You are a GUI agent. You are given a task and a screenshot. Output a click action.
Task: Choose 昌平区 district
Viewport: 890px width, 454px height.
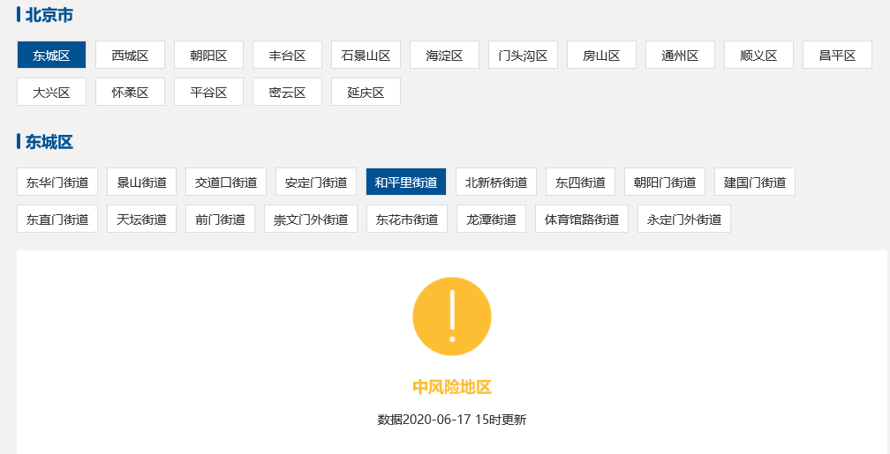(x=837, y=55)
